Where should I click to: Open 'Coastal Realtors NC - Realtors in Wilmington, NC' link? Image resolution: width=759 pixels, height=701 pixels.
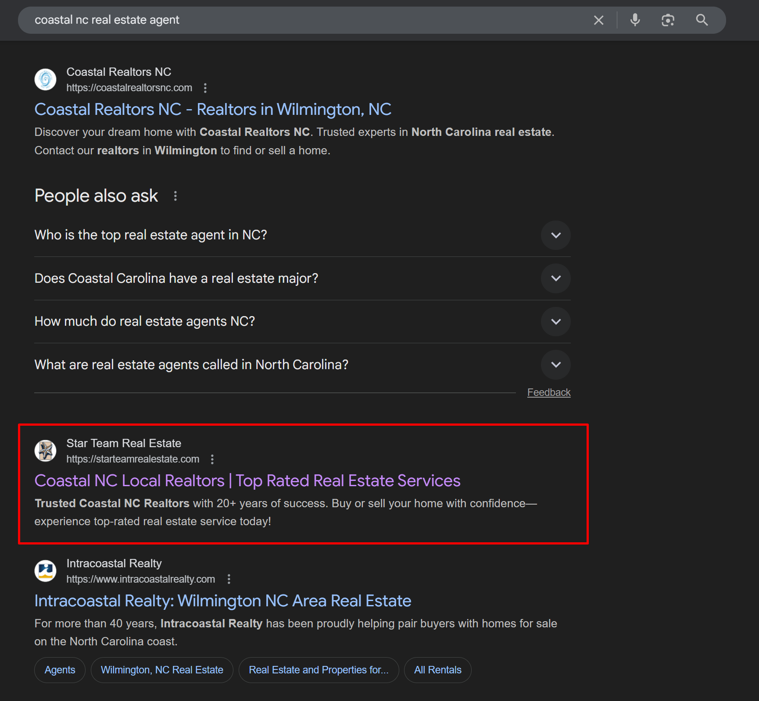213,110
